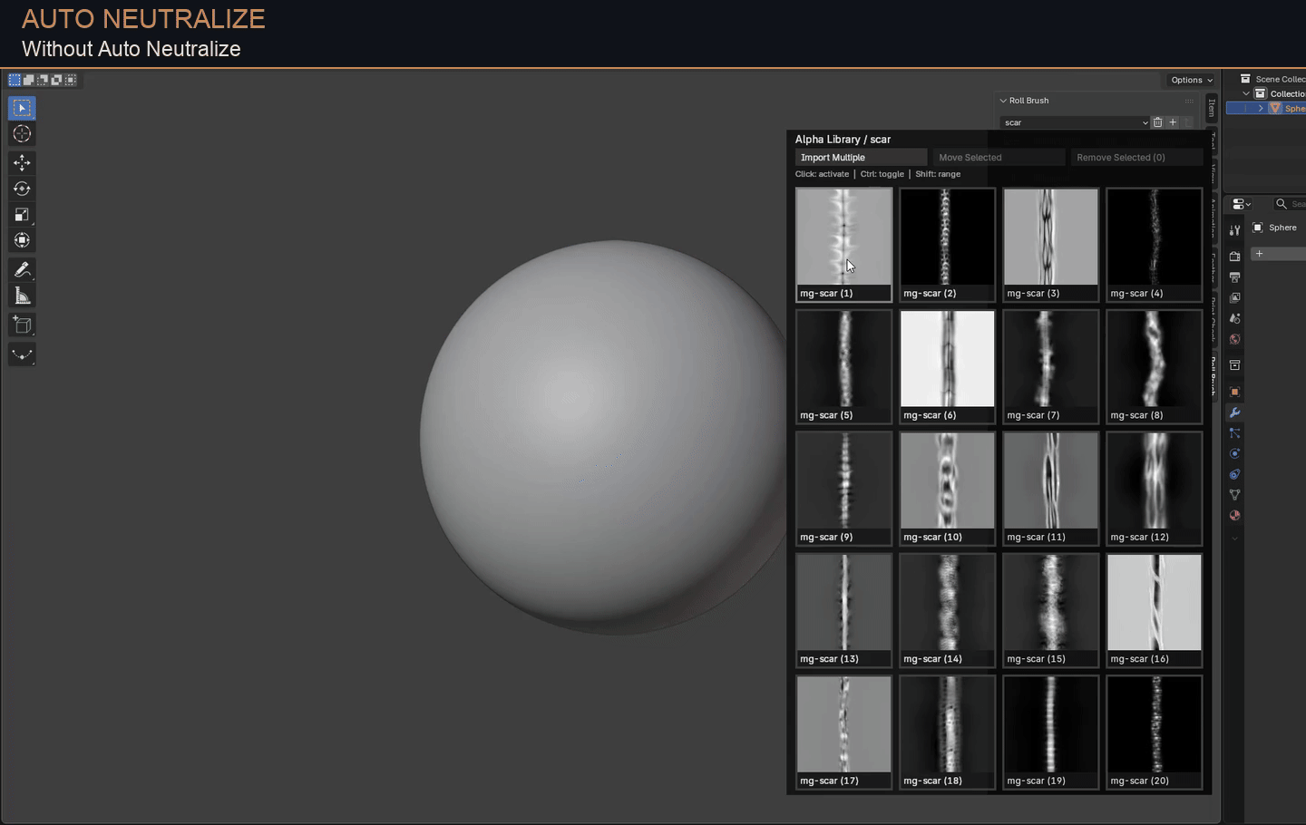Select the Add Cube tool
The height and width of the screenshot is (825, 1306).
tap(22, 325)
